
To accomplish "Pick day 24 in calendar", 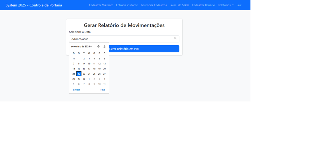I will (89, 74).
